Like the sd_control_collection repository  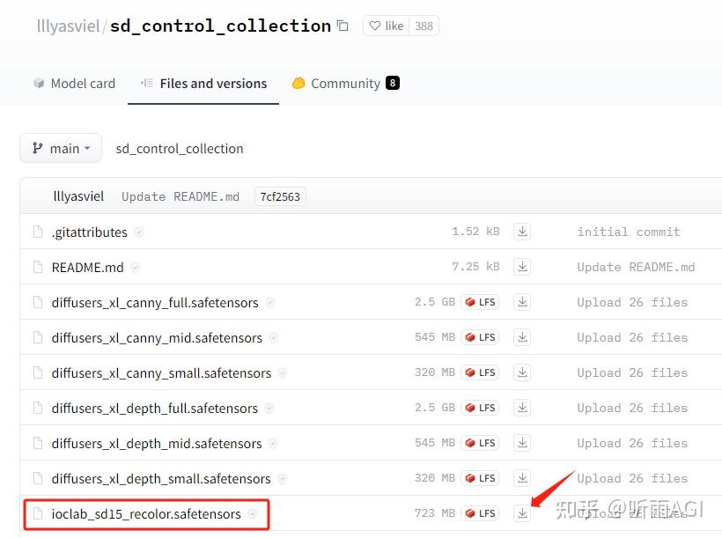[387, 26]
